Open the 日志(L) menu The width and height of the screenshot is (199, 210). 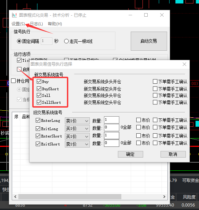coord(36,24)
